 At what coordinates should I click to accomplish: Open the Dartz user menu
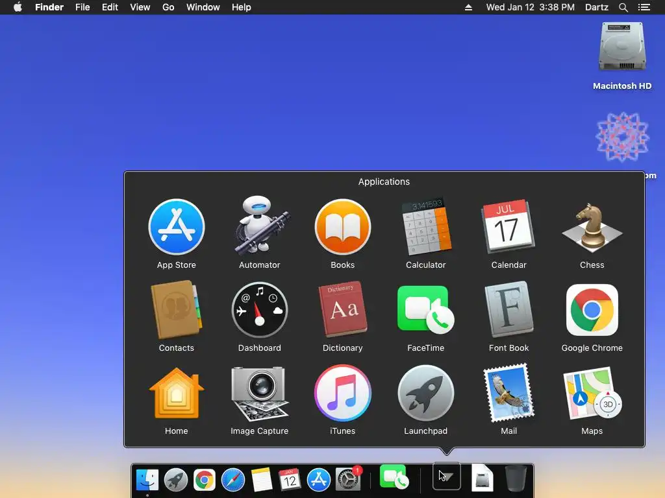(596, 7)
